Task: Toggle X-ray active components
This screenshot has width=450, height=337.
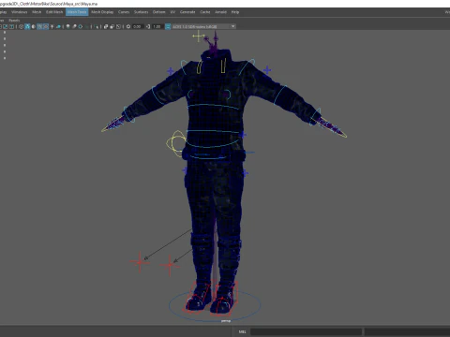Action: pyautogui.click(x=112, y=26)
